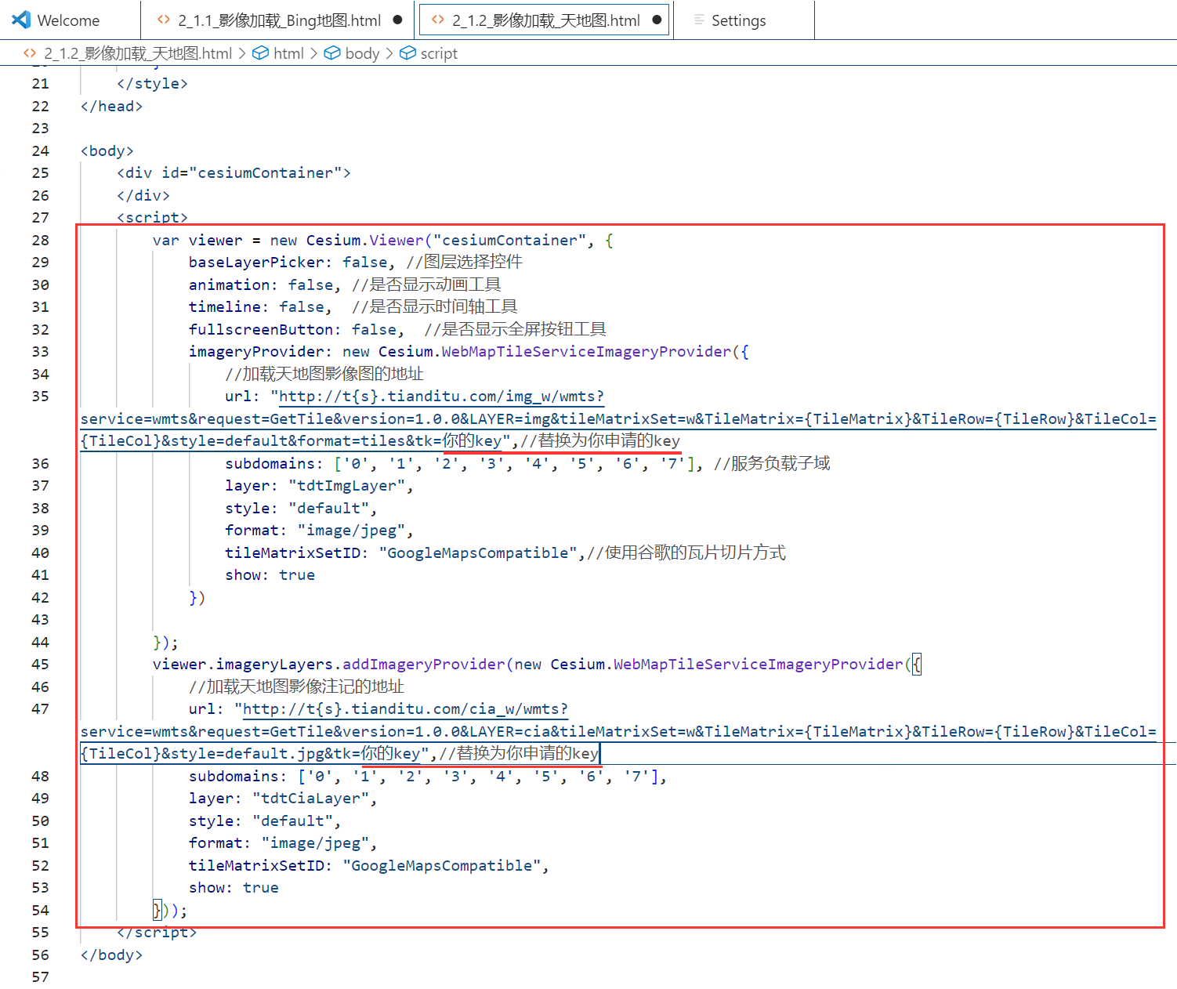Screen dimensions: 1177x989
Task: Open the 2_1.1 Bing地图 html tab
Action: tap(278, 20)
